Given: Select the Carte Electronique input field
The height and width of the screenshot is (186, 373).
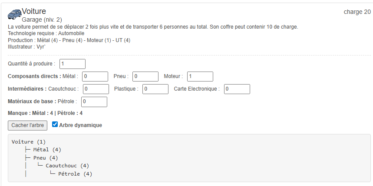Looking at the screenshot, I should (237, 89).
